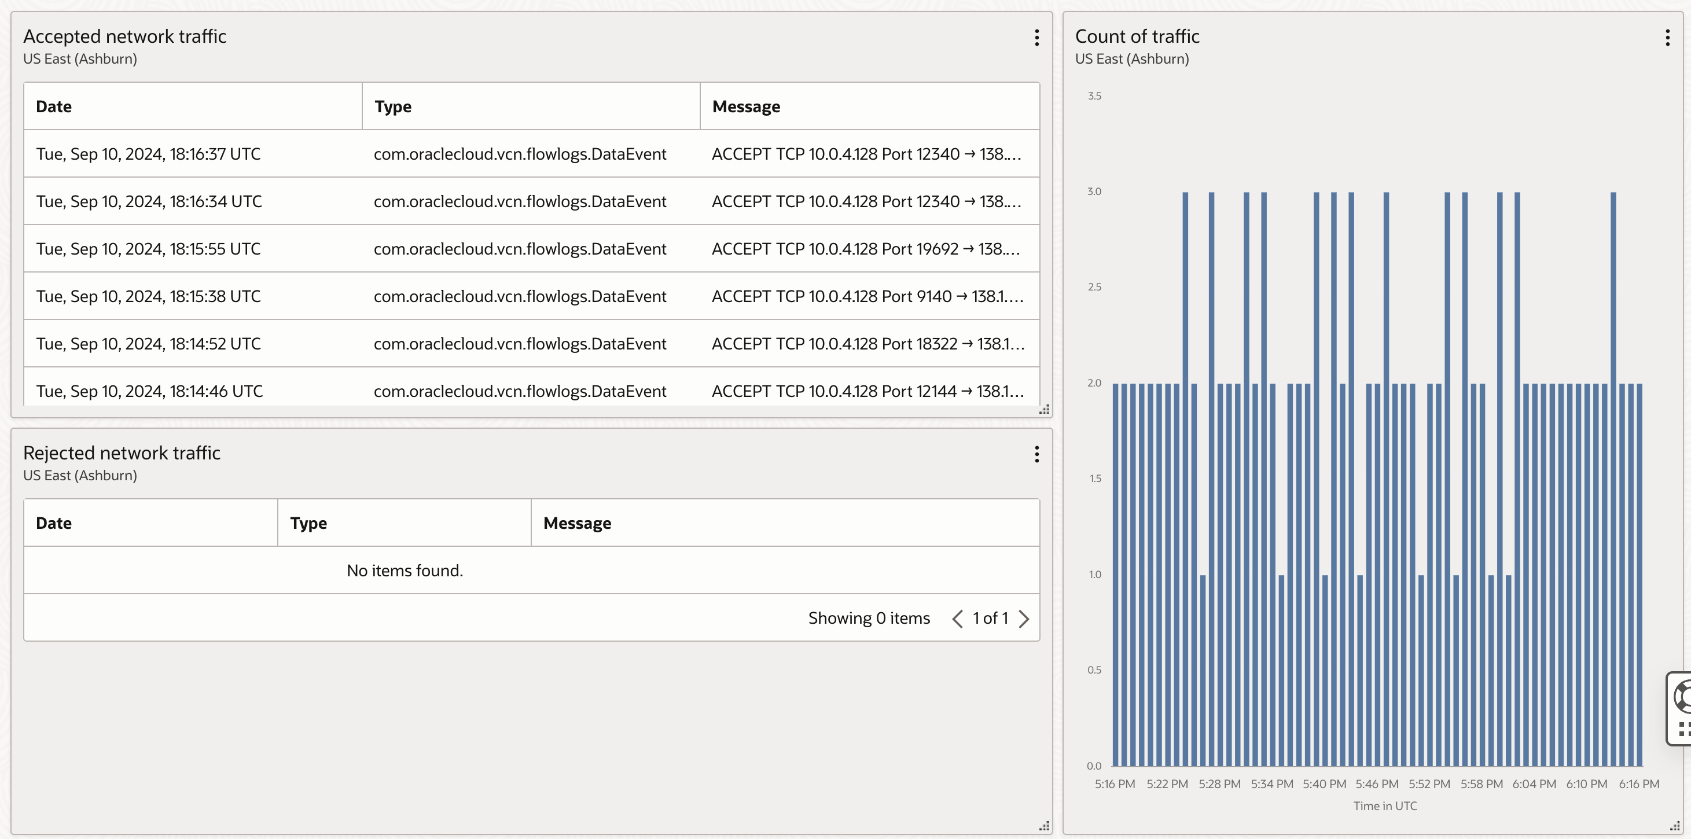Go to next page in Rejected traffic table

(x=1023, y=619)
